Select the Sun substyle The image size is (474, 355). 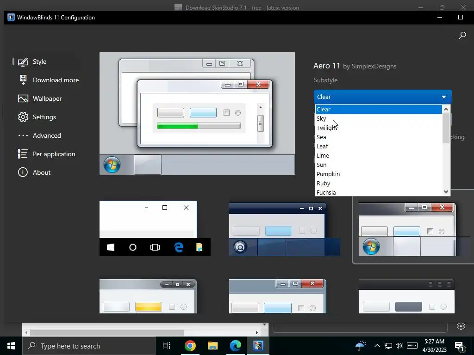(379, 165)
